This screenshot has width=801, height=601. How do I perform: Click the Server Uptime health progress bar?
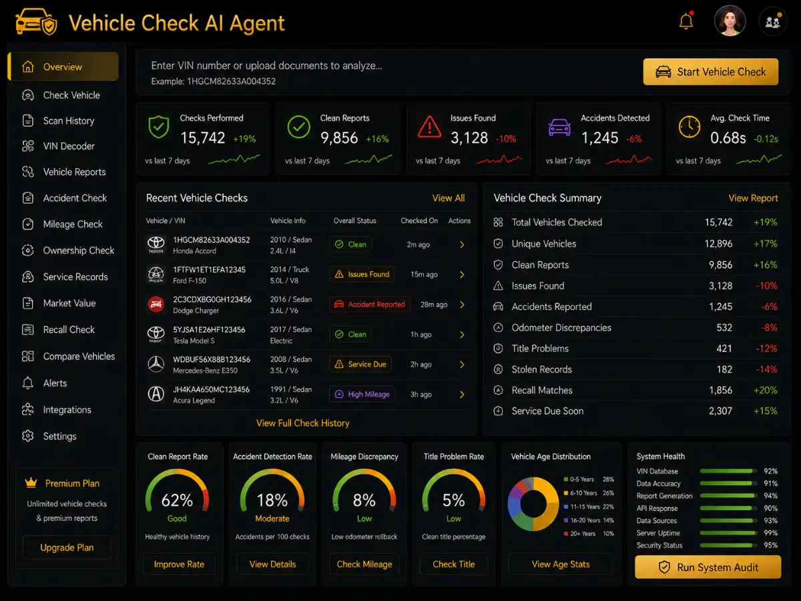click(x=729, y=534)
